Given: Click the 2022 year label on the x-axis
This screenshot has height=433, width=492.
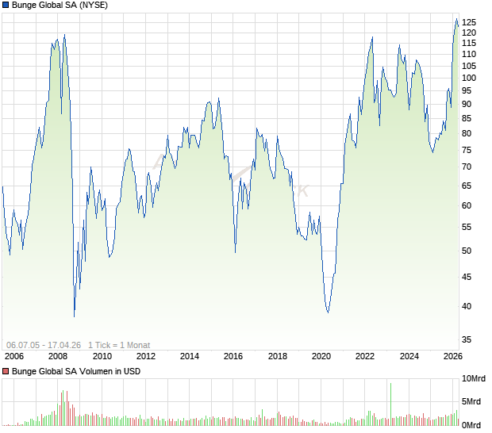Looking at the screenshot, I should 365,356.
